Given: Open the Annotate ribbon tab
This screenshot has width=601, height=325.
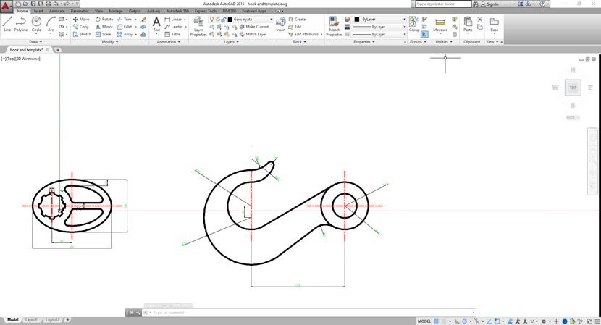Looking at the screenshot, I should [x=56, y=11].
